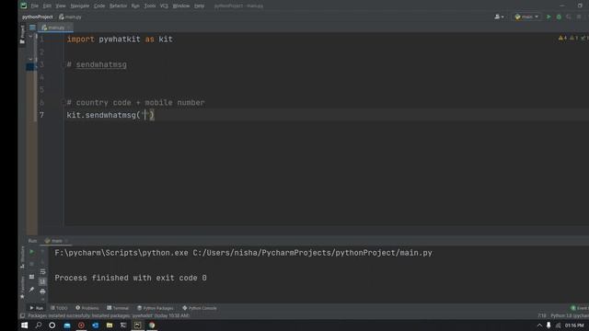
Task: Open File Explorer folder icon in taskbar
Action: point(110,325)
